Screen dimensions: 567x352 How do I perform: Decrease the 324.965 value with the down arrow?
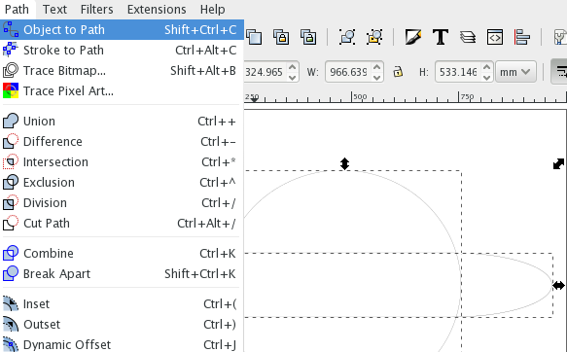click(292, 77)
